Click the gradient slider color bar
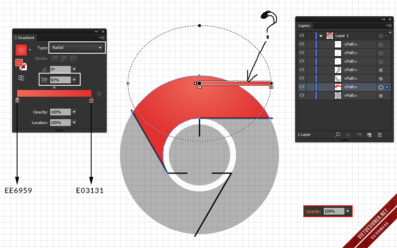This screenshot has width=397, height=248. (x=54, y=93)
